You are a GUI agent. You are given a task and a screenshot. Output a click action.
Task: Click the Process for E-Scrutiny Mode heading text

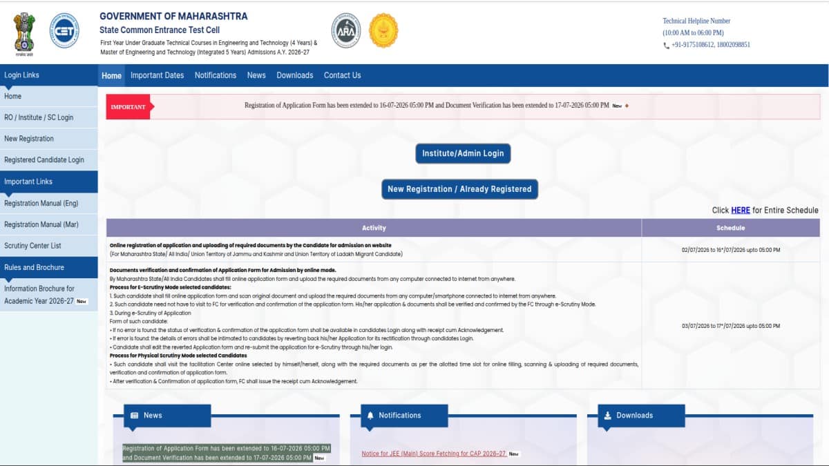tap(171, 287)
